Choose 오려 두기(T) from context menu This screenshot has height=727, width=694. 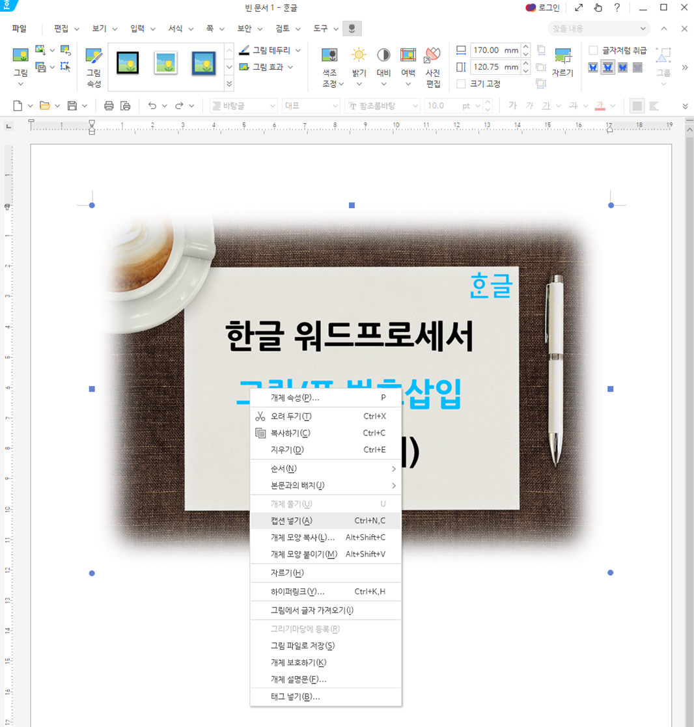pyautogui.click(x=326, y=417)
